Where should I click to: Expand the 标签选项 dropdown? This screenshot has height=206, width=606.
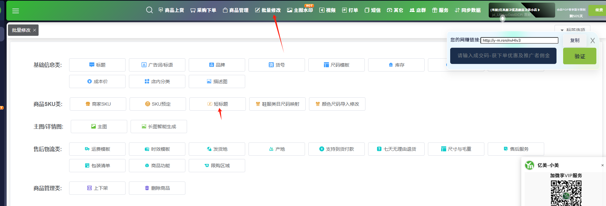pyautogui.click(x=572, y=30)
